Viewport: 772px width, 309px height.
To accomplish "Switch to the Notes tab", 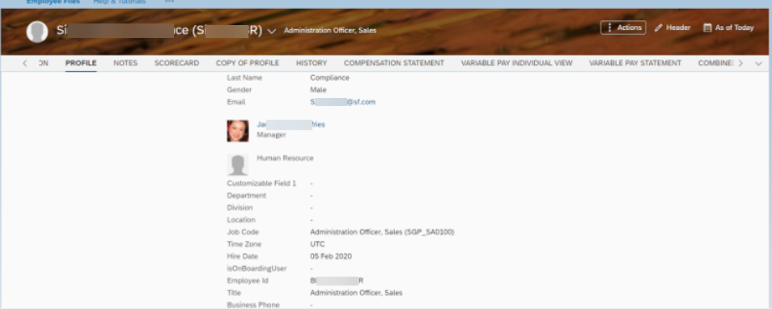I will (x=125, y=63).
